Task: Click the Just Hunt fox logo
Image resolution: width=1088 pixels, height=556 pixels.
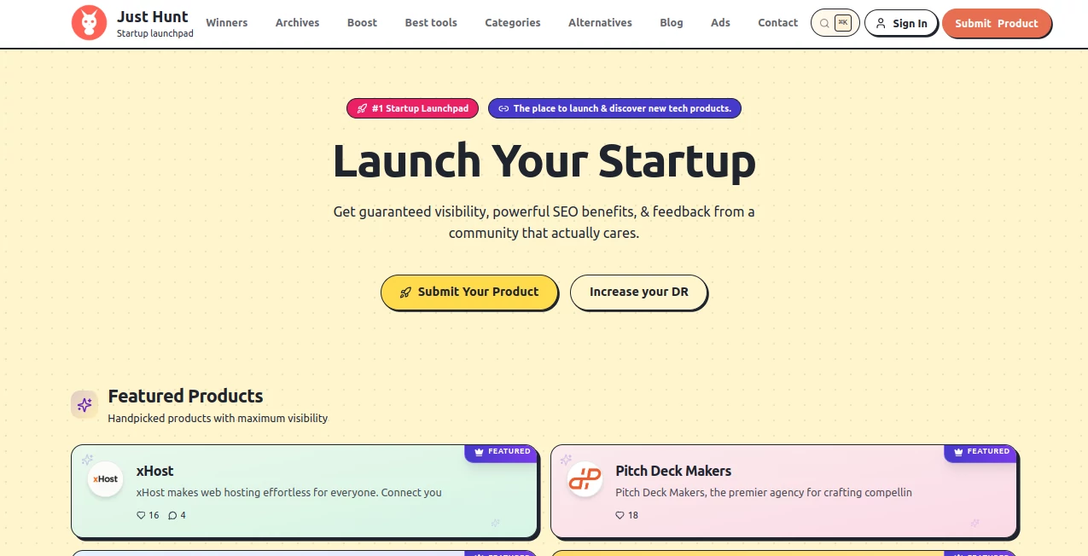Action: pyautogui.click(x=89, y=22)
